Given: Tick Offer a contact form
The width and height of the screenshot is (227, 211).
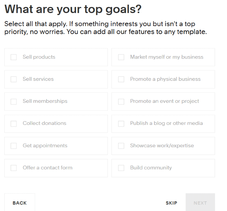Looking at the screenshot, I should [x=14, y=168].
